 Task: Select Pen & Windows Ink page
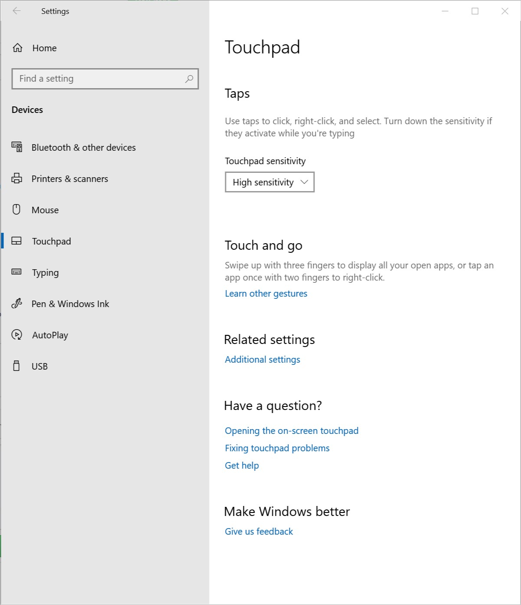click(70, 304)
